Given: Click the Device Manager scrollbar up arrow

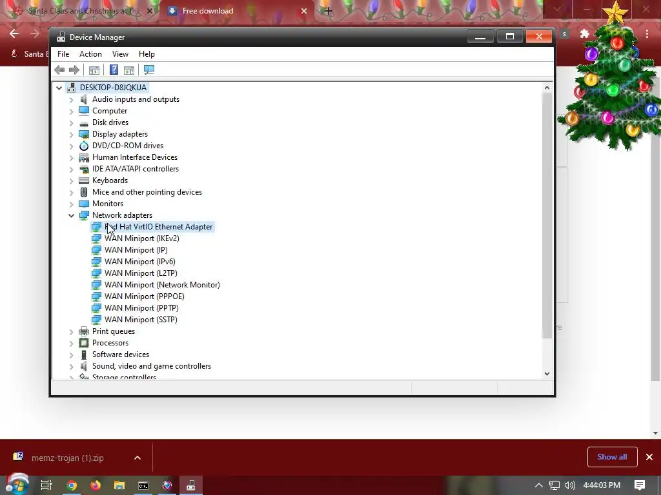Looking at the screenshot, I should click(x=547, y=88).
